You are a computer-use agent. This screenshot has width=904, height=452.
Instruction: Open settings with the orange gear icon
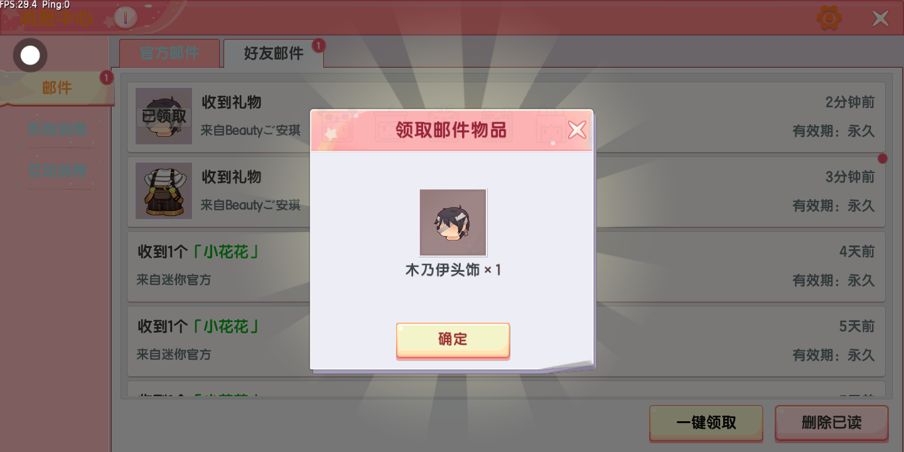coord(829,18)
